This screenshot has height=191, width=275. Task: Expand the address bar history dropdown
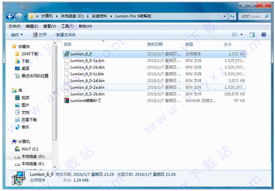(225, 16)
